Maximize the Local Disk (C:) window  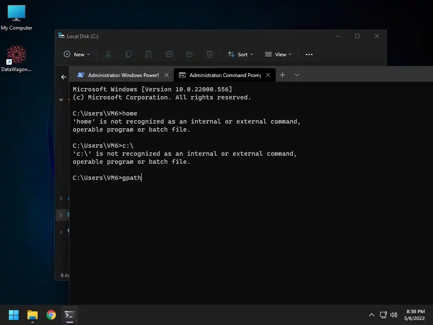coord(357,36)
